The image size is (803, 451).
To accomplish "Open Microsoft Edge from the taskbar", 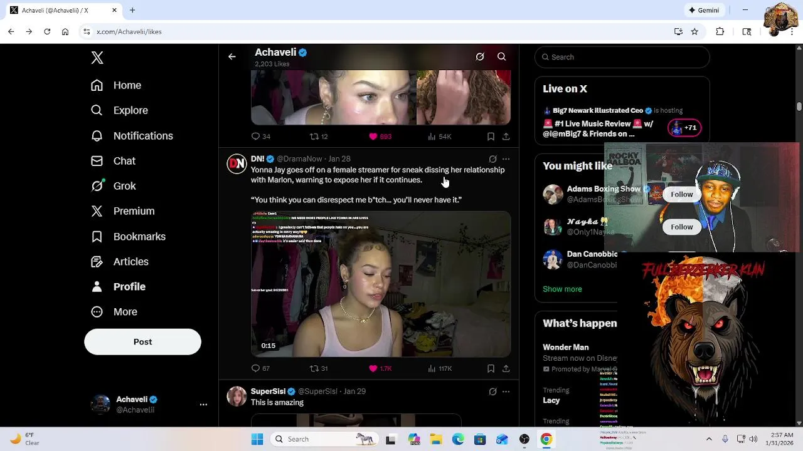I will (458, 439).
